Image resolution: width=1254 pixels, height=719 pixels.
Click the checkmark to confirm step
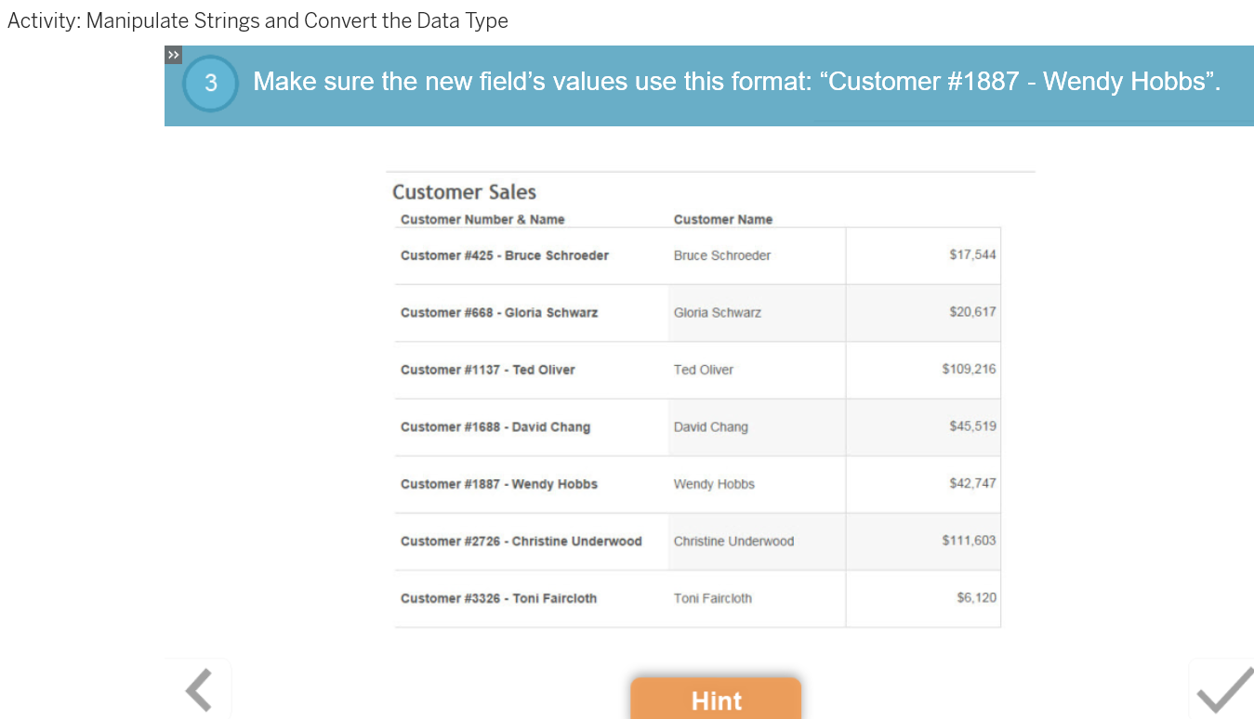pyautogui.click(x=1224, y=690)
